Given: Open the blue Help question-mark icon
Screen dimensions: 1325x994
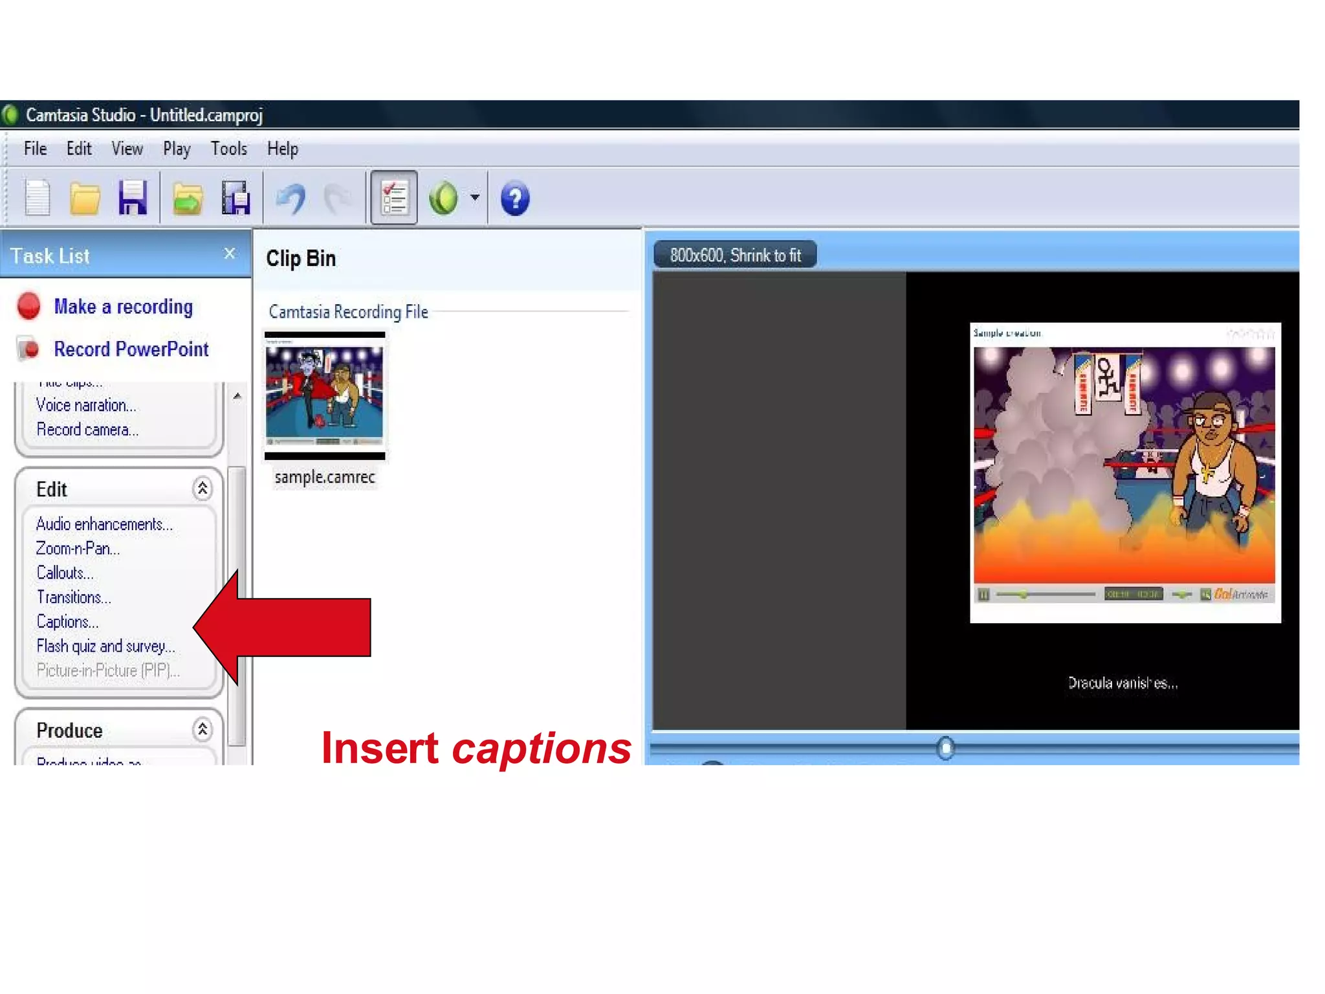Looking at the screenshot, I should click(x=515, y=199).
